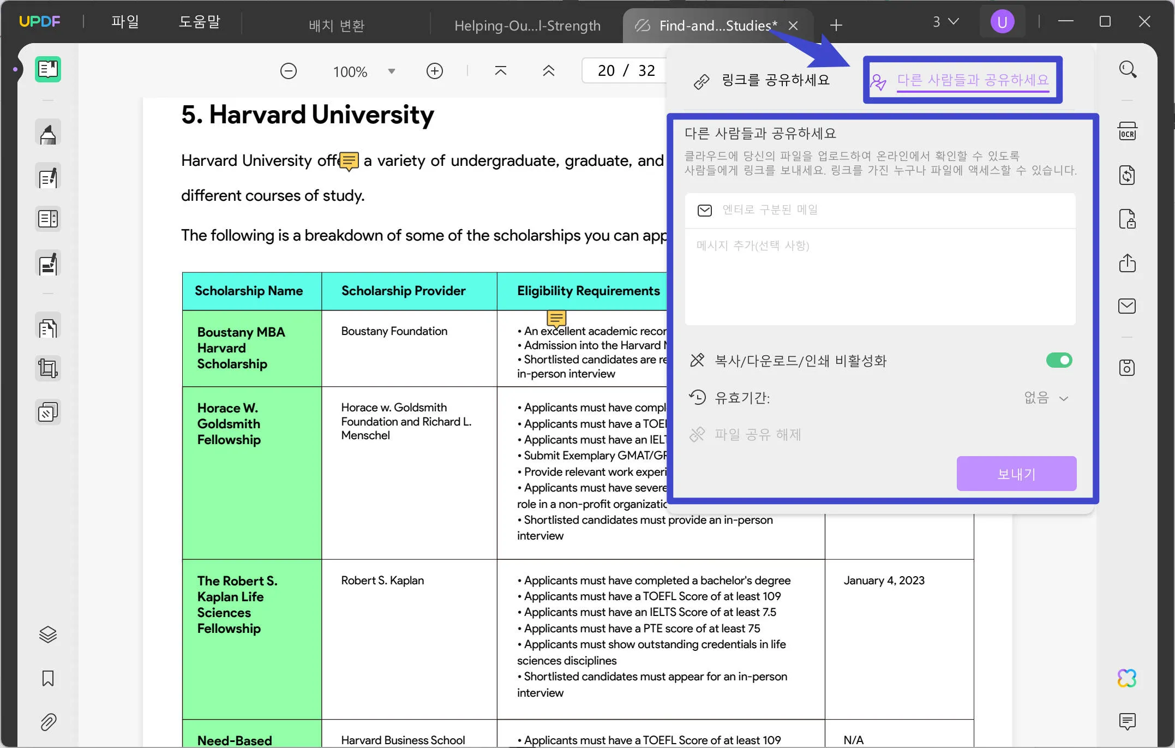Click the 엔터로 구분된 메일 email field
The height and width of the screenshot is (748, 1175).
pyautogui.click(x=880, y=210)
